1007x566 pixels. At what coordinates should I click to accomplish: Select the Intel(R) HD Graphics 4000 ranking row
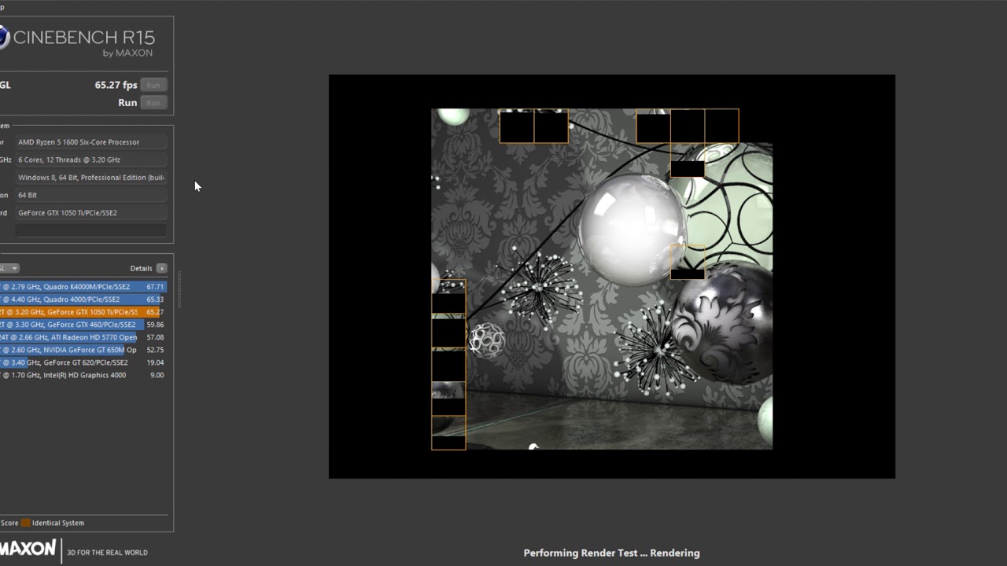coord(83,375)
